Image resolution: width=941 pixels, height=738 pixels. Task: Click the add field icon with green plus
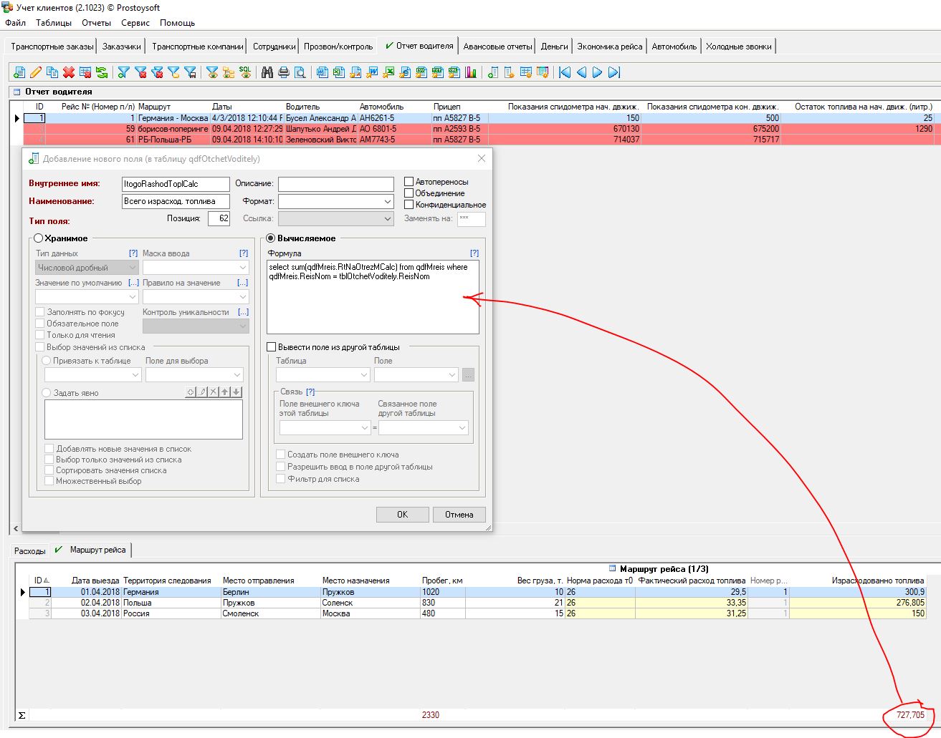click(x=492, y=72)
